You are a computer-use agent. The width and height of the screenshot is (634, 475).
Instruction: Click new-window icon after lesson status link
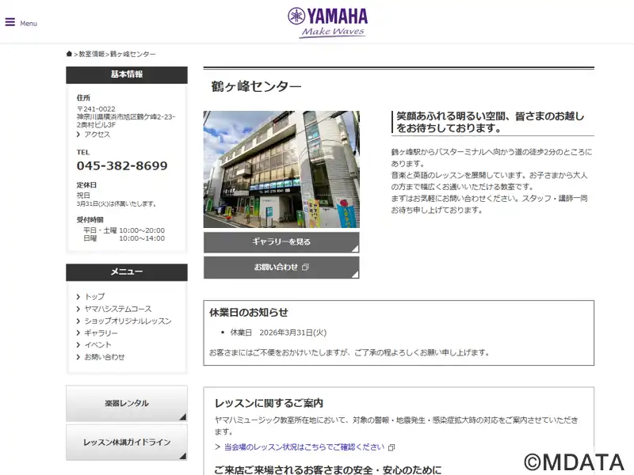[391, 447]
